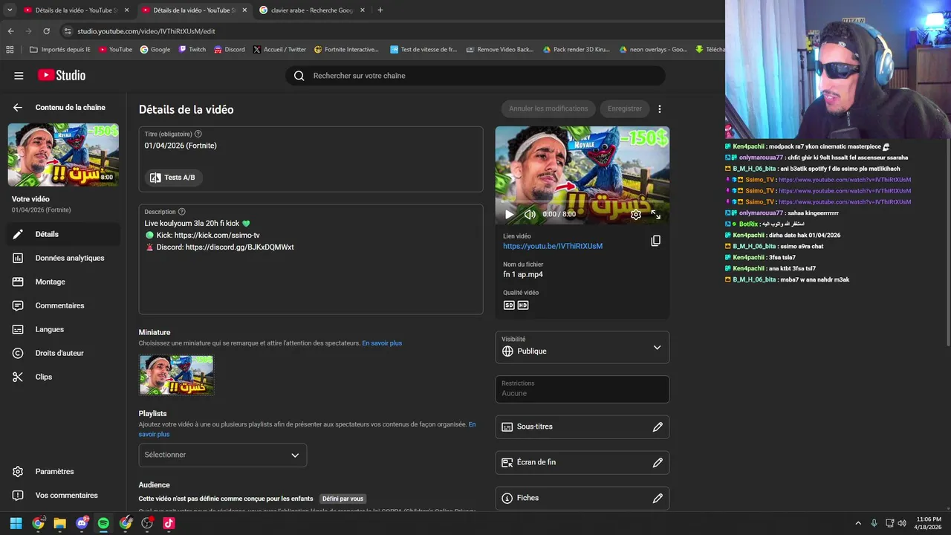Open the tab search dropdown arrow
The width and height of the screenshot is (951, 535).
point(10,10)
